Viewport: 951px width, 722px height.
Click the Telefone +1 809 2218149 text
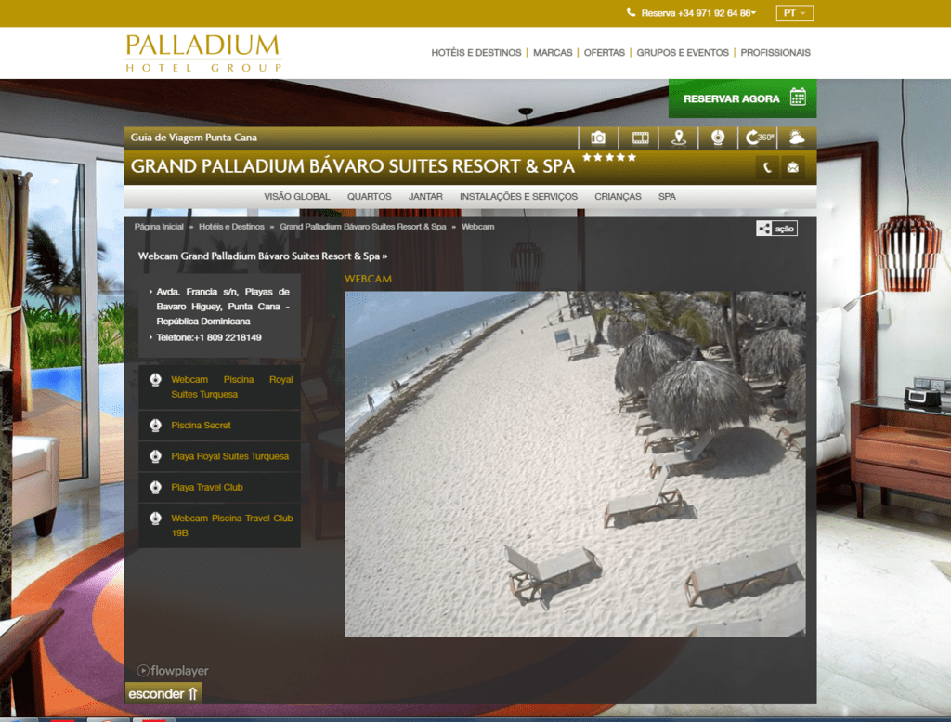209,337
